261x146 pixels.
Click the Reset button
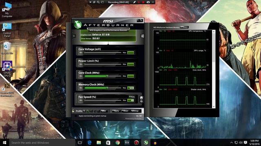point(126,111)
